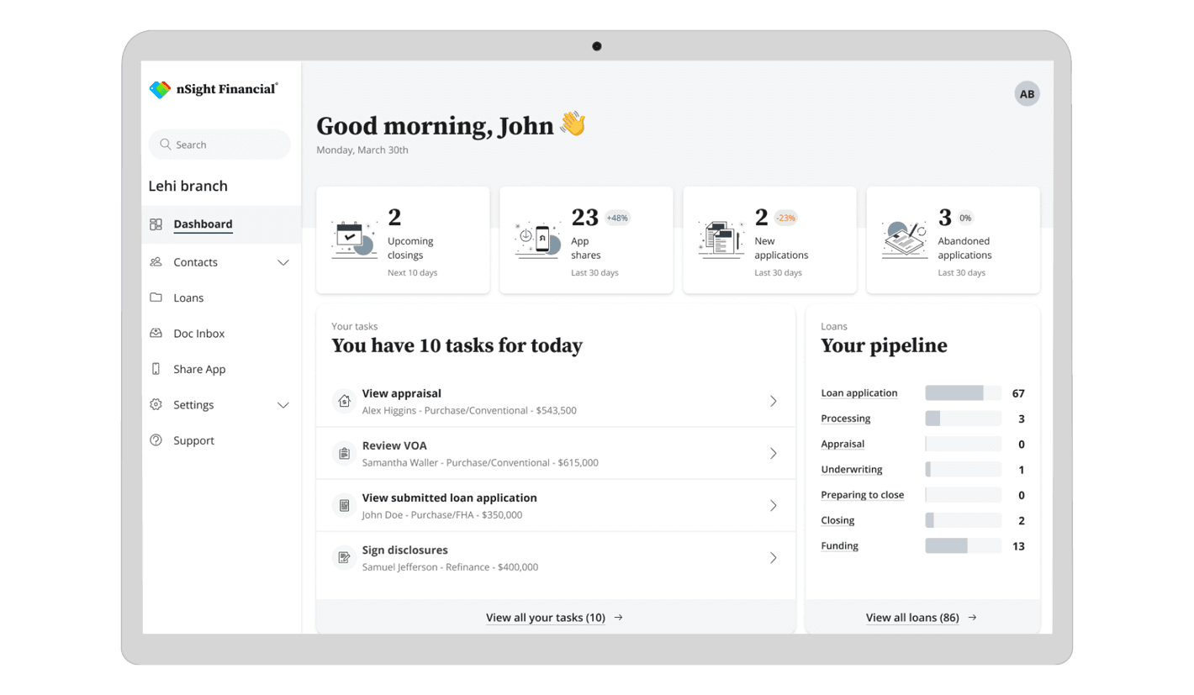Open the Review VOA task chevron
Screen dimensions: 1194x695
point(773,453)
